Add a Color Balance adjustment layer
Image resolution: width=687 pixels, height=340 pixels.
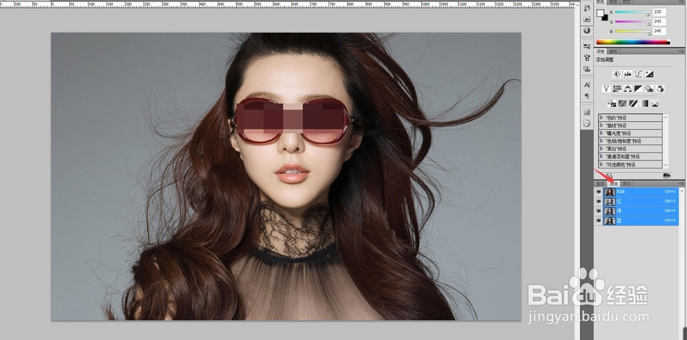[x=627, y=88]
